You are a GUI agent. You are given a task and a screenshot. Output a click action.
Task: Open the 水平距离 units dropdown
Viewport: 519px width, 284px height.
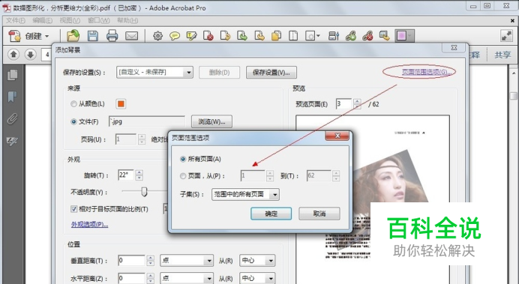pos(187,278)
